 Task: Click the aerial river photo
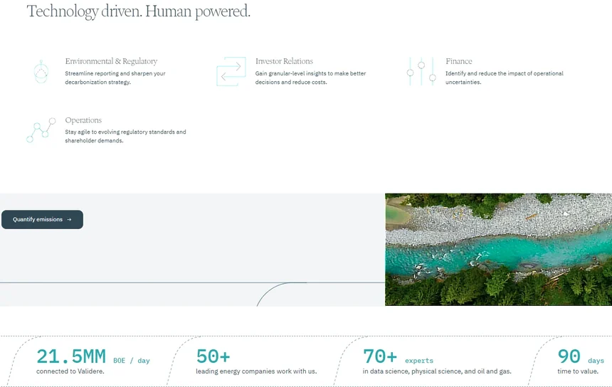click(498, 249)
